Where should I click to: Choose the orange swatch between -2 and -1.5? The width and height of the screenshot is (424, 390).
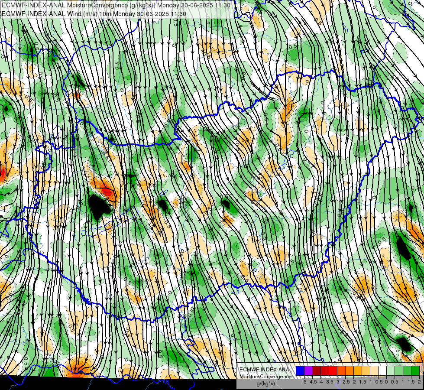click(x=350, y=370)
